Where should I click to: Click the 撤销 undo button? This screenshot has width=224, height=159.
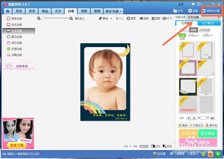pos(104,18)
